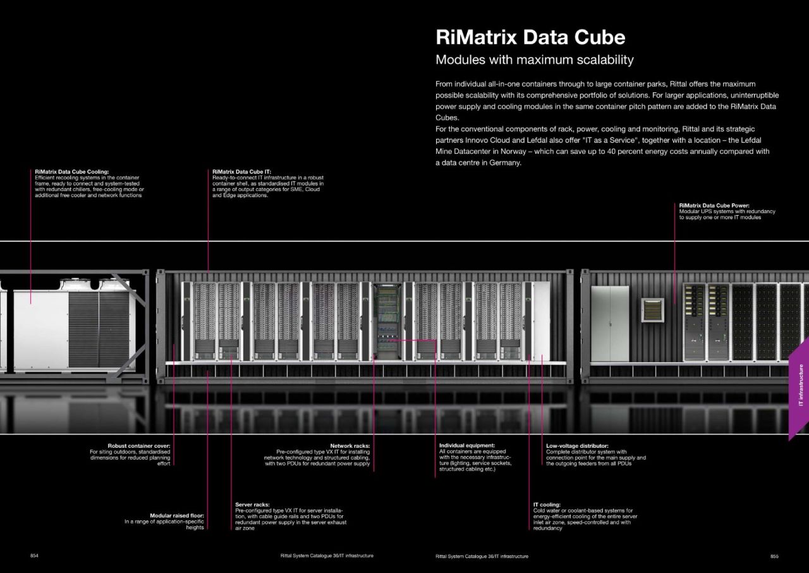Viewport: 809px width, 573px height.
Task: Click text 'Efficient recooling systems in the container'
Action: (87, 178)
